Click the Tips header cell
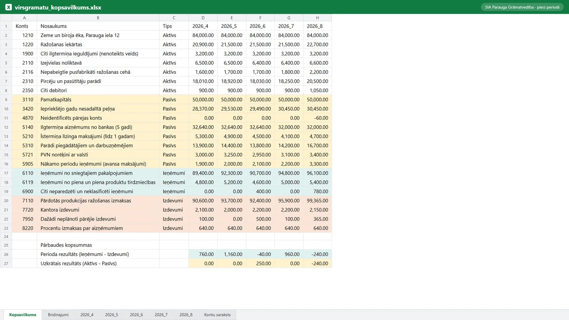Viewport: 569px width, 320px height. coord(174,26)
